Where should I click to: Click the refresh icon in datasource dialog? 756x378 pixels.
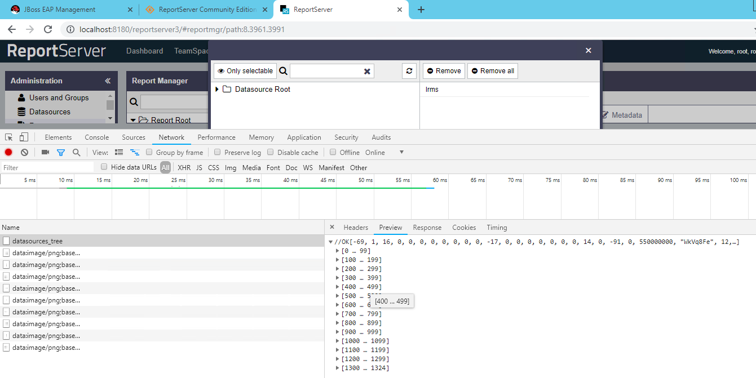click(409, 71)
